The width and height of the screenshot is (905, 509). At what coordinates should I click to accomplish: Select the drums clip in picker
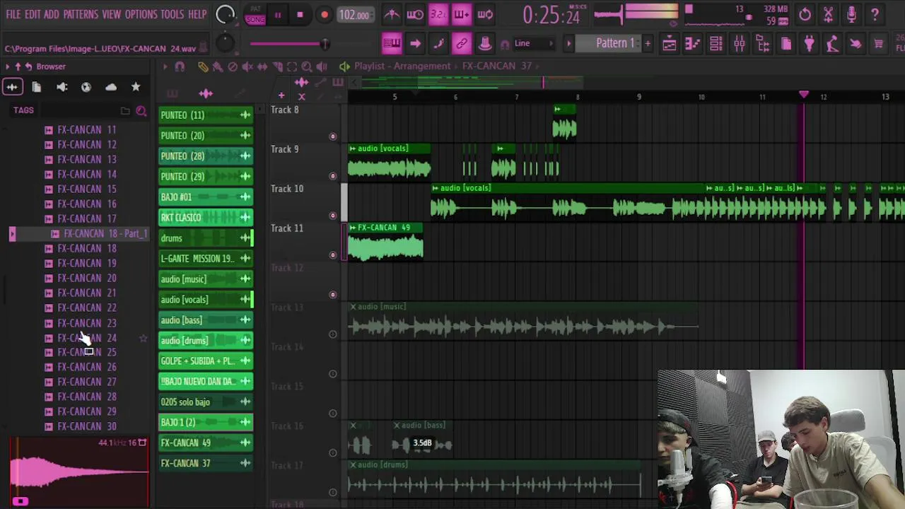coord(205,238)
